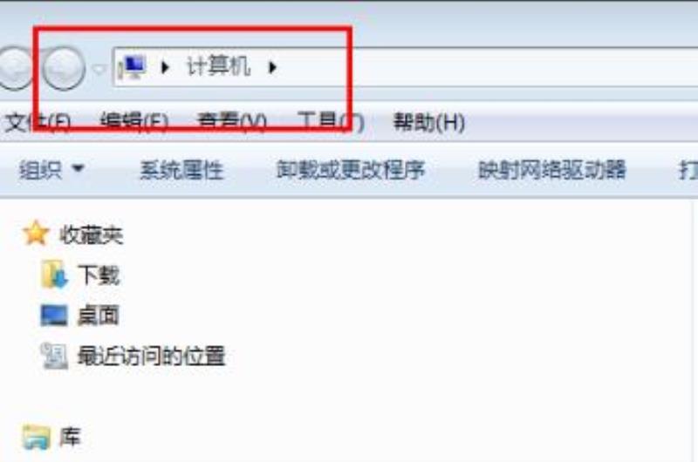Click the empty address bar area
This screenshot has width=698, height=462.
click(485, 67)
